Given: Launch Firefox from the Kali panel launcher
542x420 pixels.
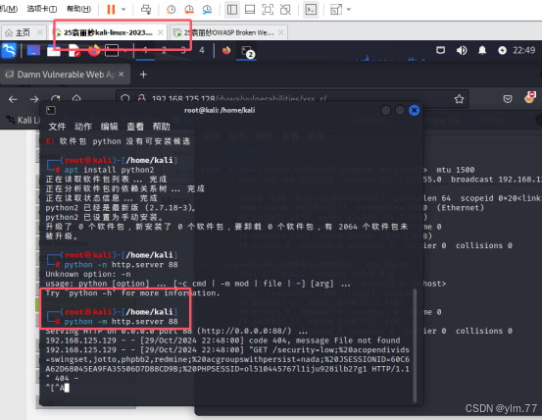Looking at the screenshot, I should tap(94, 50).
